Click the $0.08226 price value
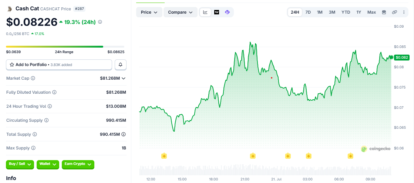 pyautogui.click(x=32, y=22)
